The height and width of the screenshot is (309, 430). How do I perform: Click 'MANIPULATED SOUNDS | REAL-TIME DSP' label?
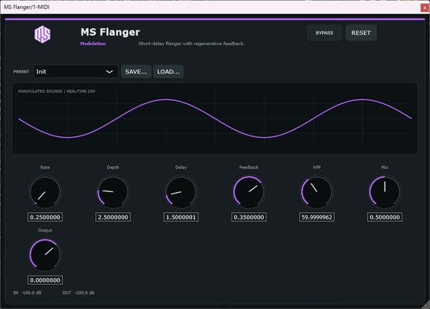coord(56,91)
